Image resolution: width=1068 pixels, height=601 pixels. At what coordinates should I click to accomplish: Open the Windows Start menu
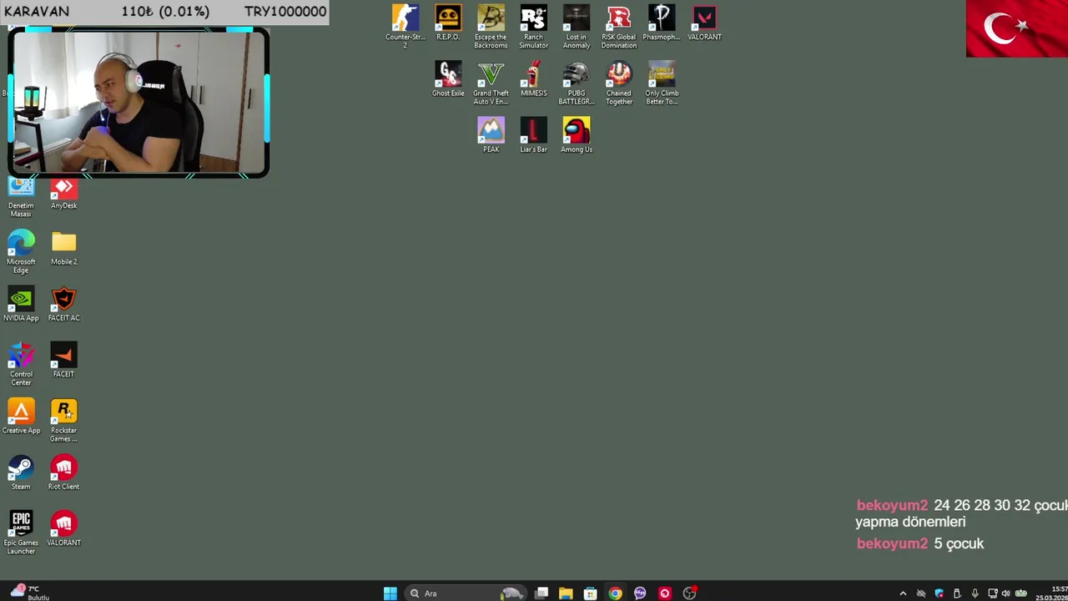[390, 593]
